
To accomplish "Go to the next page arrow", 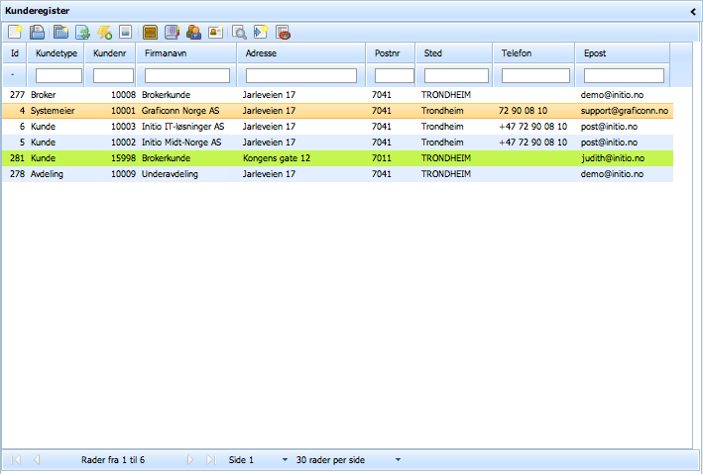I will (x=190, y=460).
